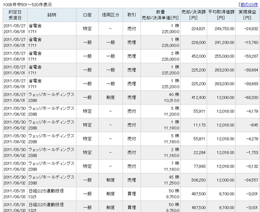The image size is (260, 212).
Task: Select realized loss value -59,267
Action: coord(251,56)
